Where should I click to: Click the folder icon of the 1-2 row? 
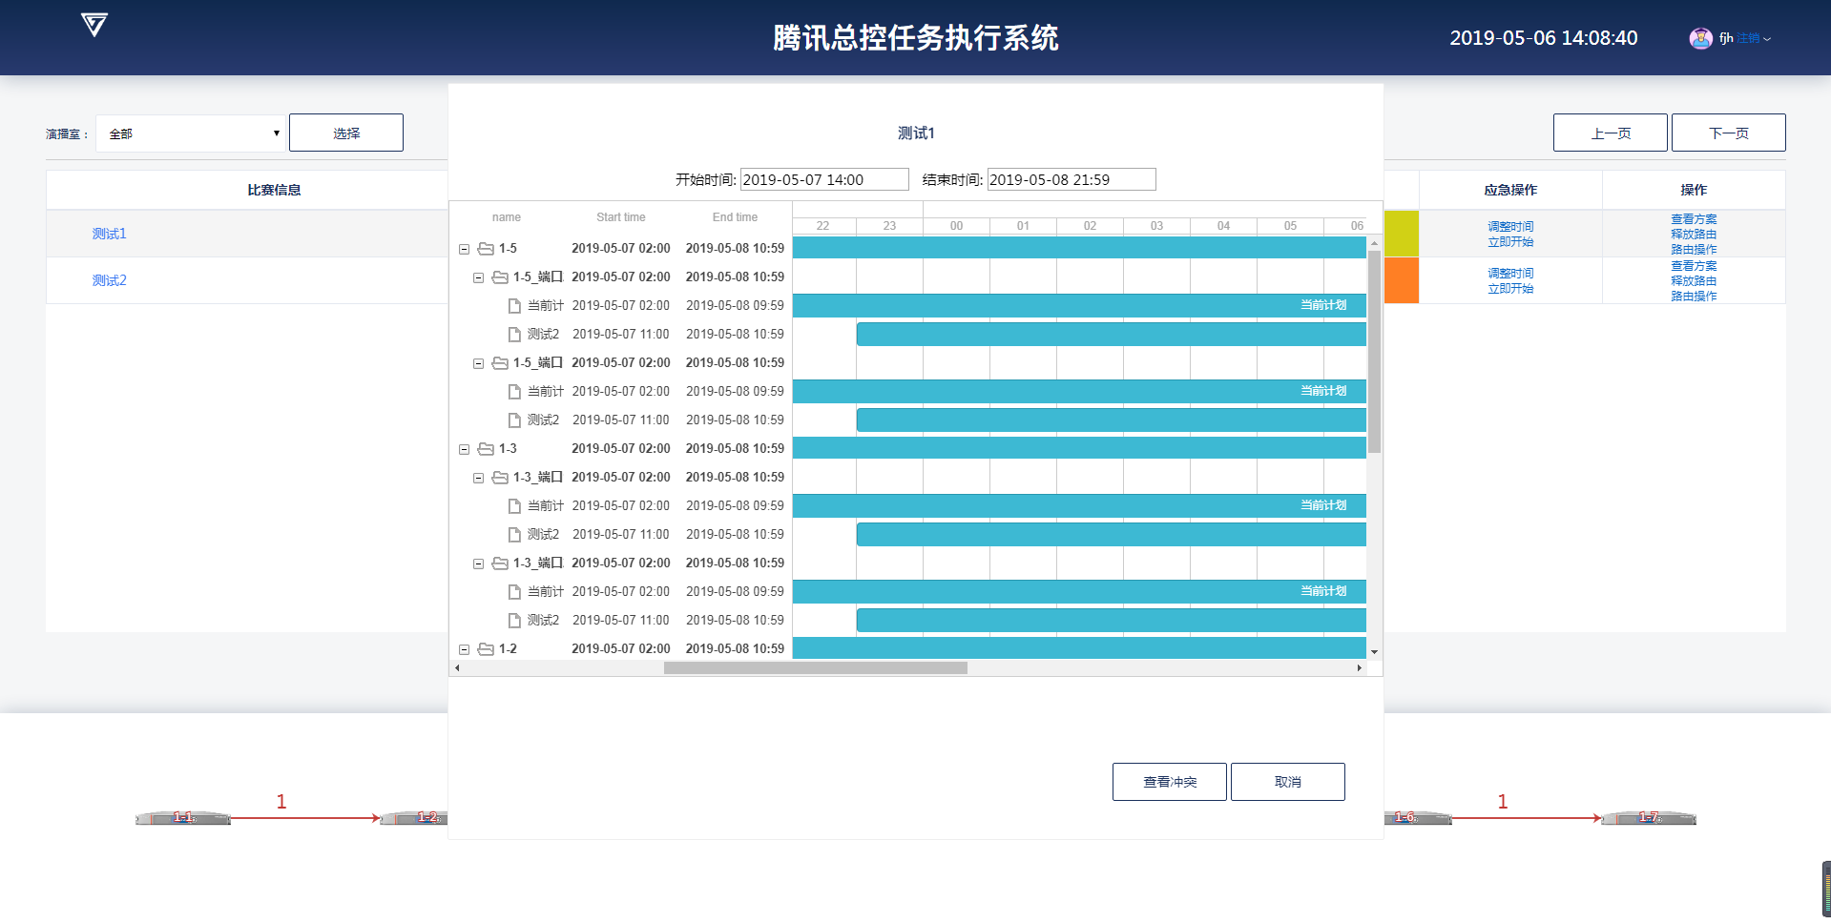tap(486, 649)
